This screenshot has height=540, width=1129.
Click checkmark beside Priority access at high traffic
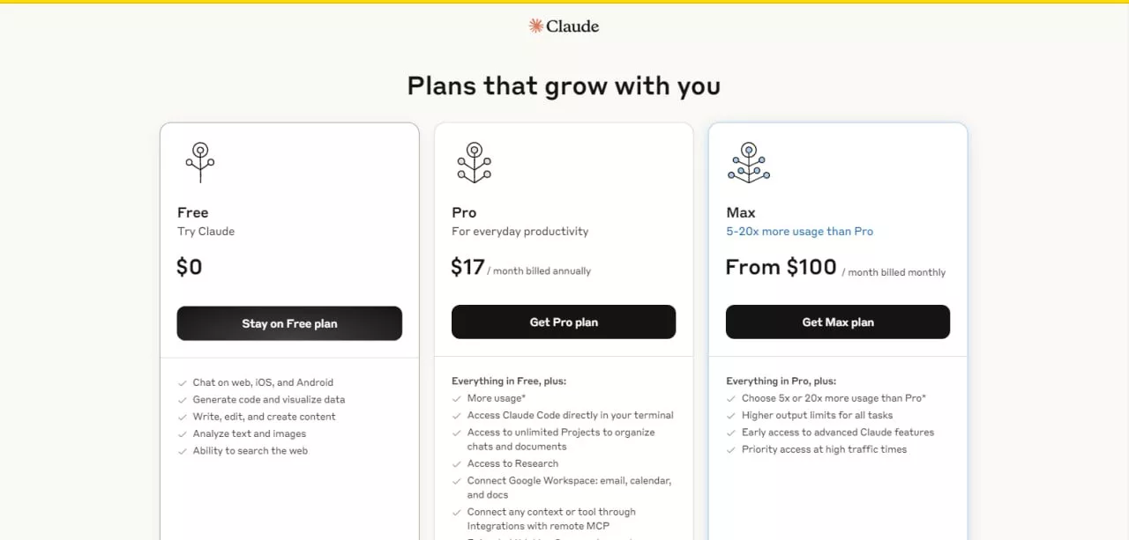click(731, 450)
